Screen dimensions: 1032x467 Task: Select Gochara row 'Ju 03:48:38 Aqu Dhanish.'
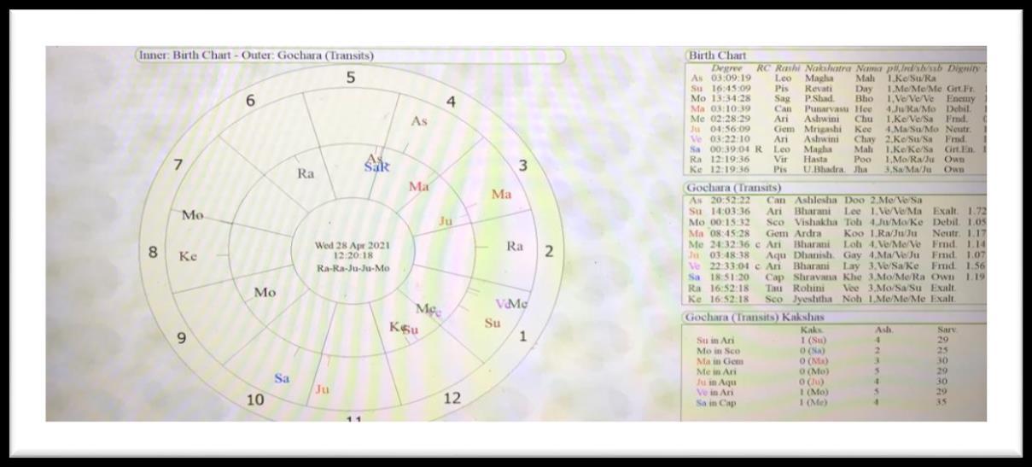click(x=837, y=254)
